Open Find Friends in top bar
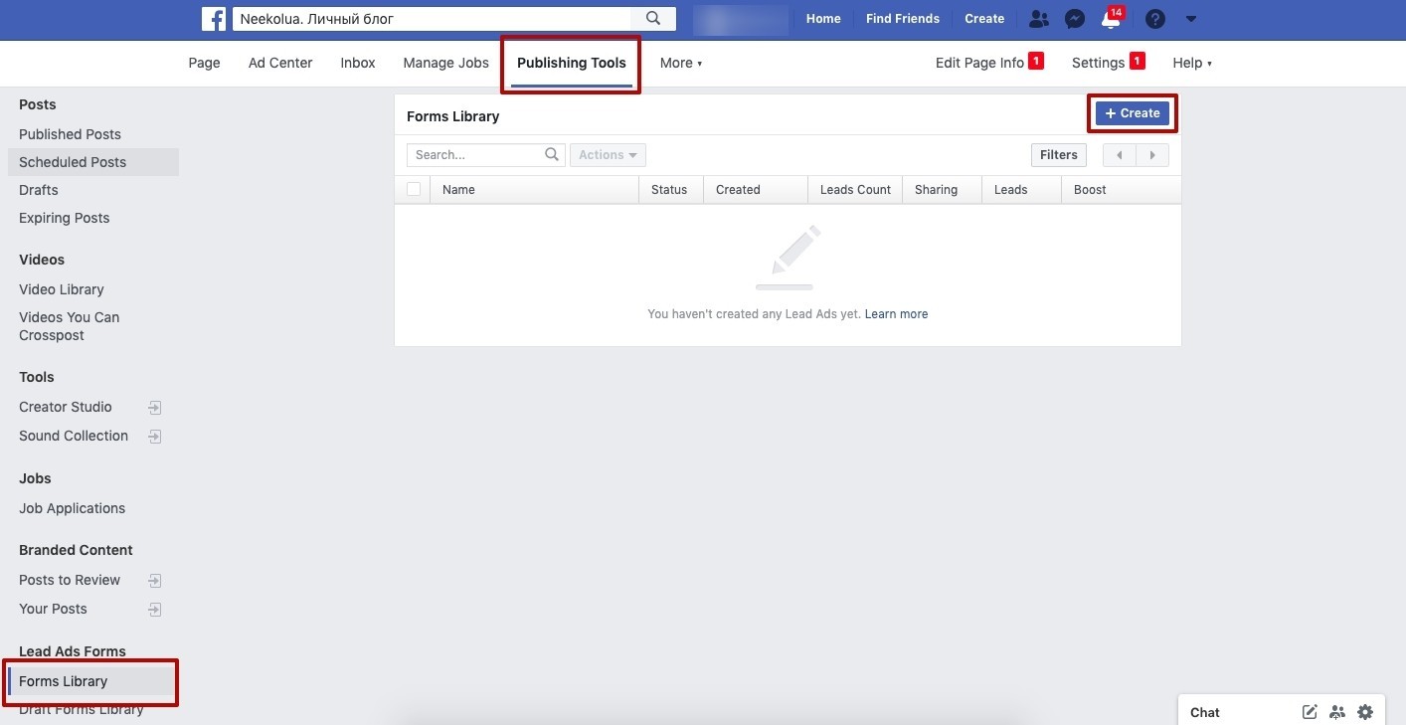Image resolution: width=1406 pixels, height=725 pixels. [x=903, y=19]
